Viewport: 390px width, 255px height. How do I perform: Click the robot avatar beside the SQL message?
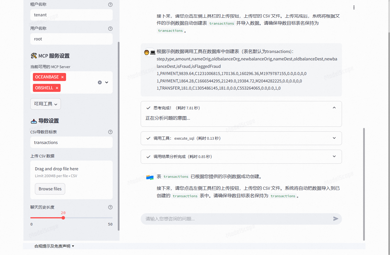coord(150,52)
